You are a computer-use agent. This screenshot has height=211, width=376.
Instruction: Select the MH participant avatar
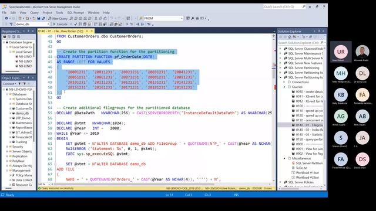(x=341, y=73)
